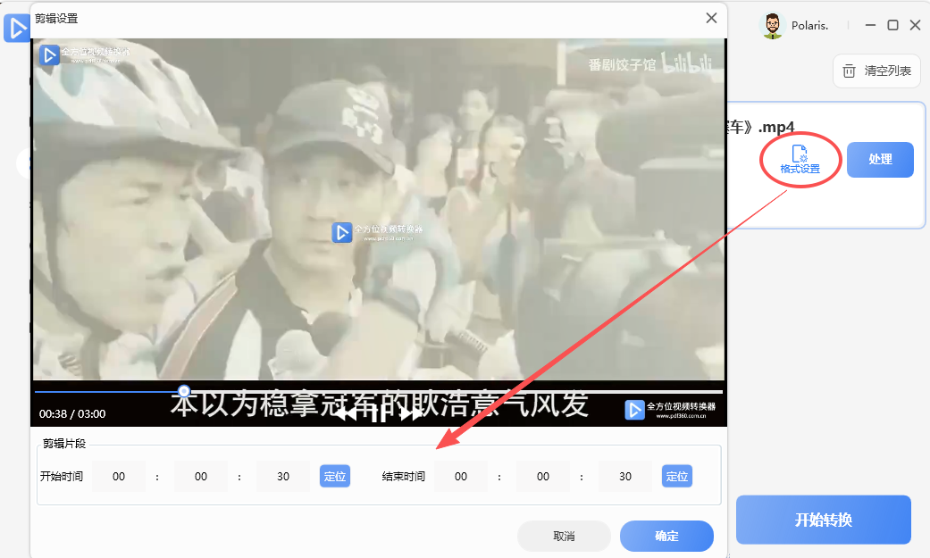Click 定位 next to the start time
The height and width of the screenshot is (558, 930).
coord(334,476)
